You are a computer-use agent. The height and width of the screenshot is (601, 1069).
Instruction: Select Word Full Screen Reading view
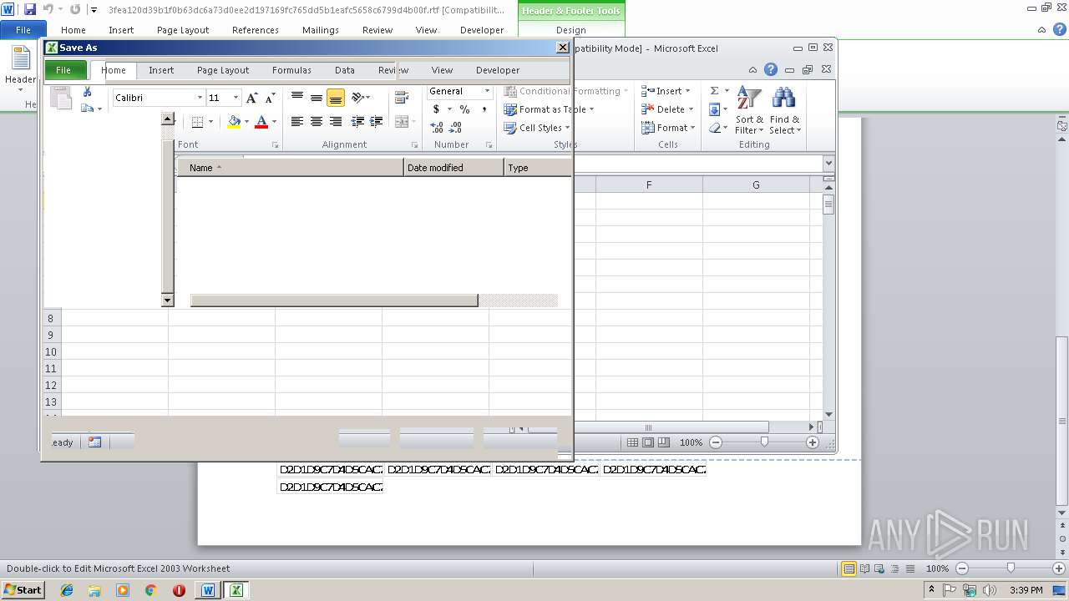point(865,568)
